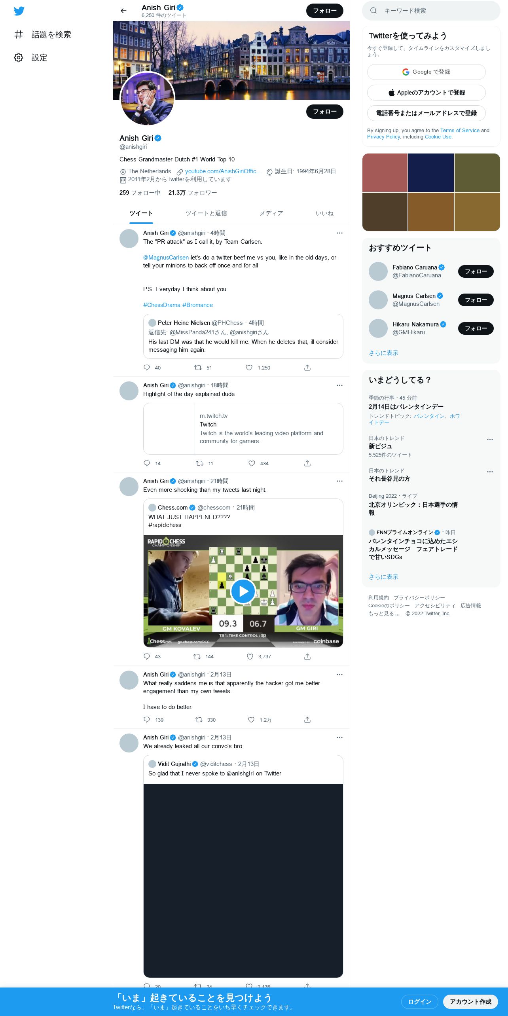This screenshot has width=508, height=1016.
Task: Open more options for 新ビジュ trend
Action: coord(490,439)
